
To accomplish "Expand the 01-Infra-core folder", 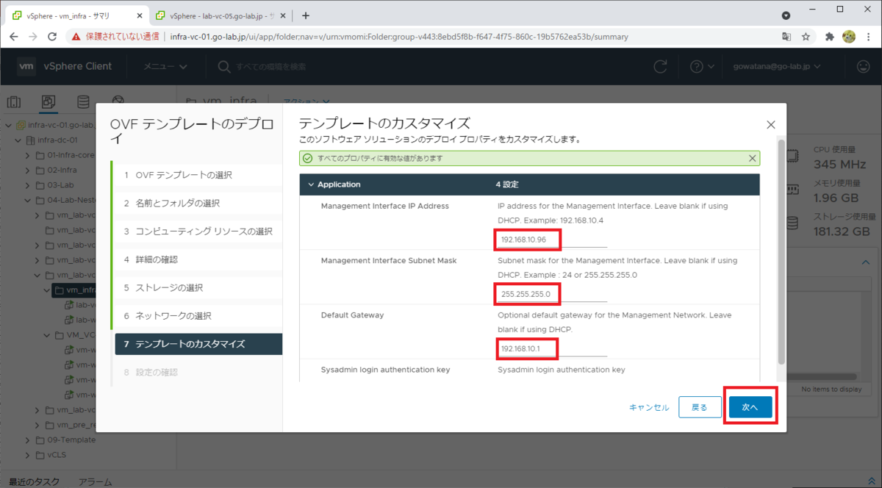I will click(x=28, y=155).
